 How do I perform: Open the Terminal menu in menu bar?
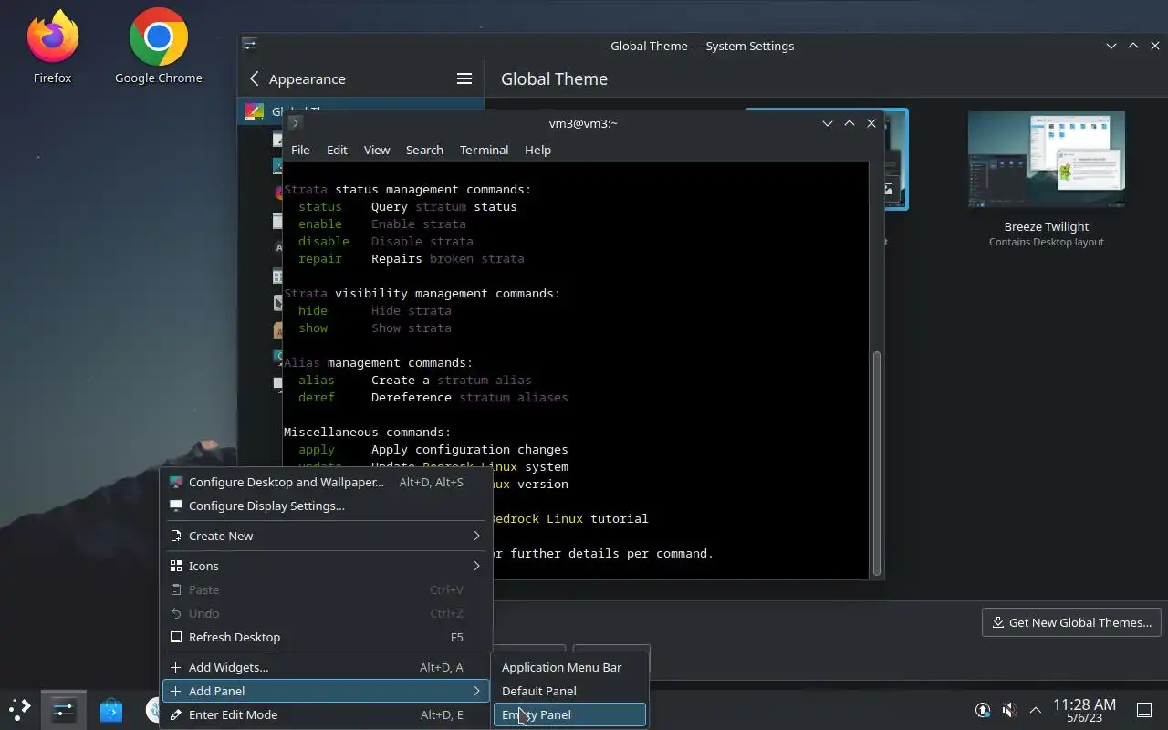point(484,150)
